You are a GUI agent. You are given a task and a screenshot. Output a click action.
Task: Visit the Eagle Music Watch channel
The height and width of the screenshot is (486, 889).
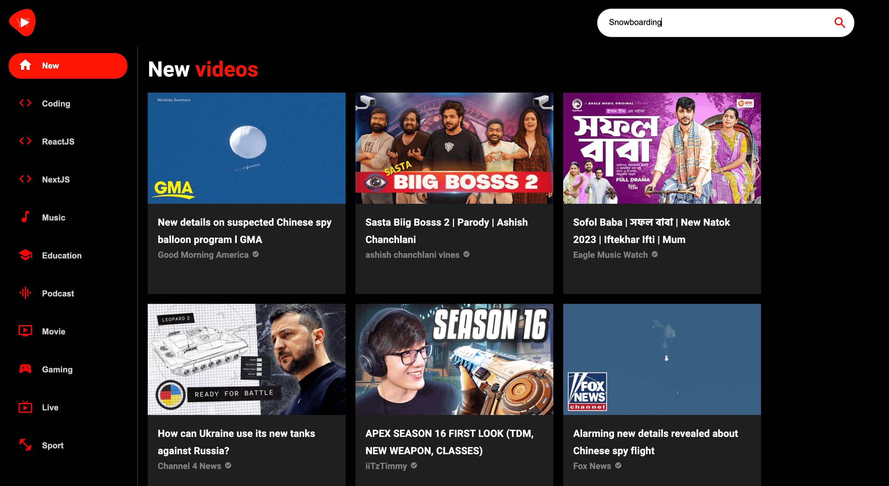(610, 255)
